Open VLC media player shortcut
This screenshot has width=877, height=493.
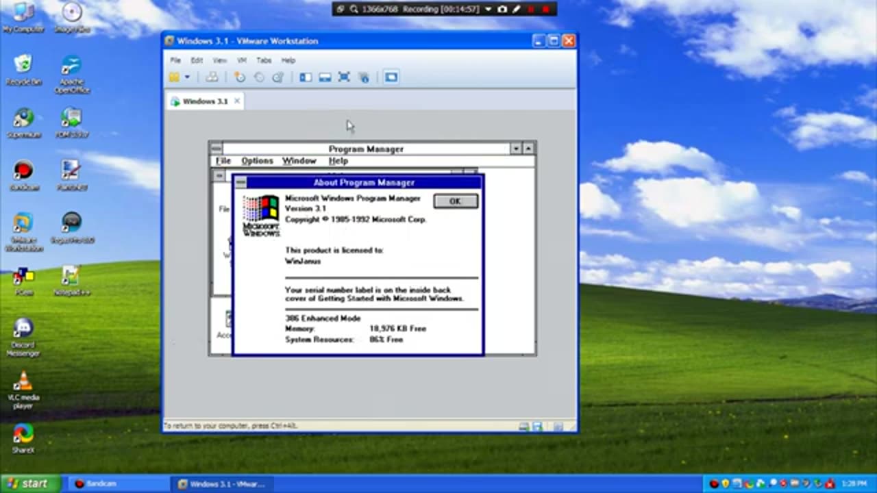(23, 390)
